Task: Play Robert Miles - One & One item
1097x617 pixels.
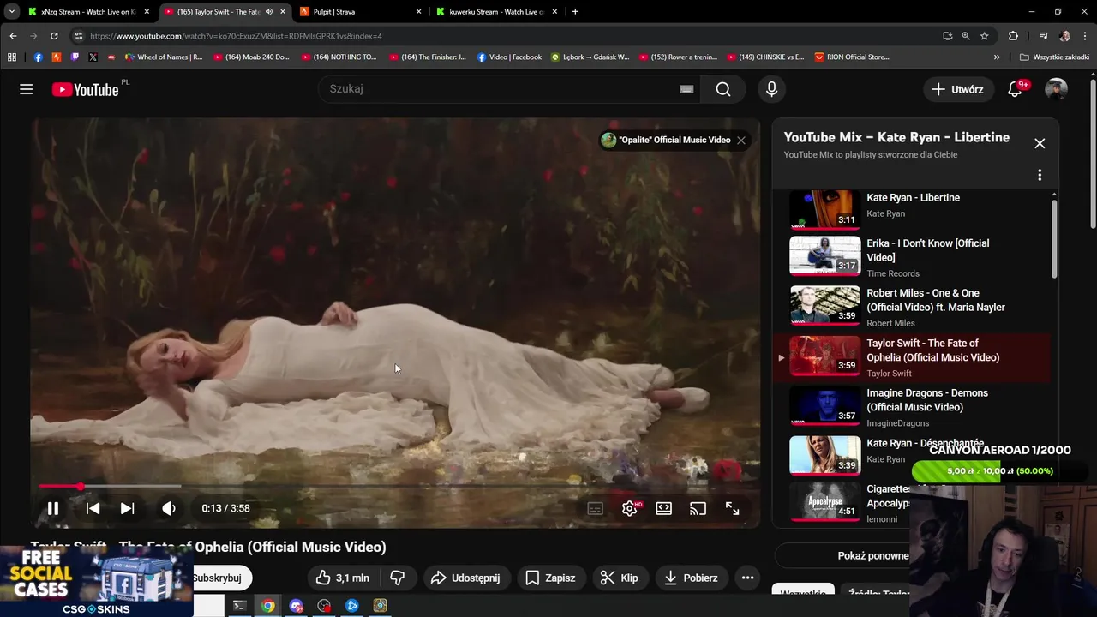Action: pyautogui.click(x=911, y=307)
